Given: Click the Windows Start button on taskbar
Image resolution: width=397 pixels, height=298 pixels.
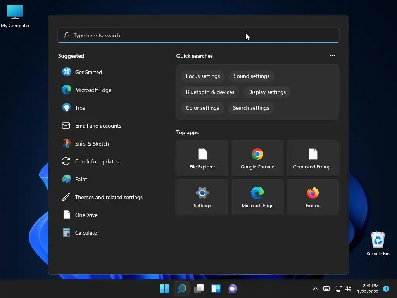Looking at the screenshot, I should tap(164, 289).
